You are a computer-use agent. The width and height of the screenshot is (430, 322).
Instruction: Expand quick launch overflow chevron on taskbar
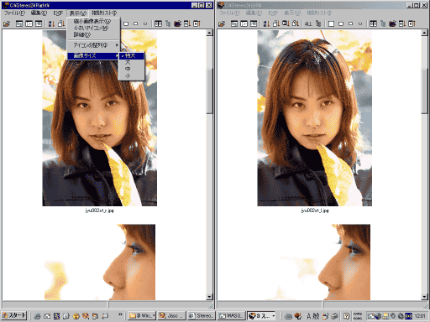(x=120, y=314)
